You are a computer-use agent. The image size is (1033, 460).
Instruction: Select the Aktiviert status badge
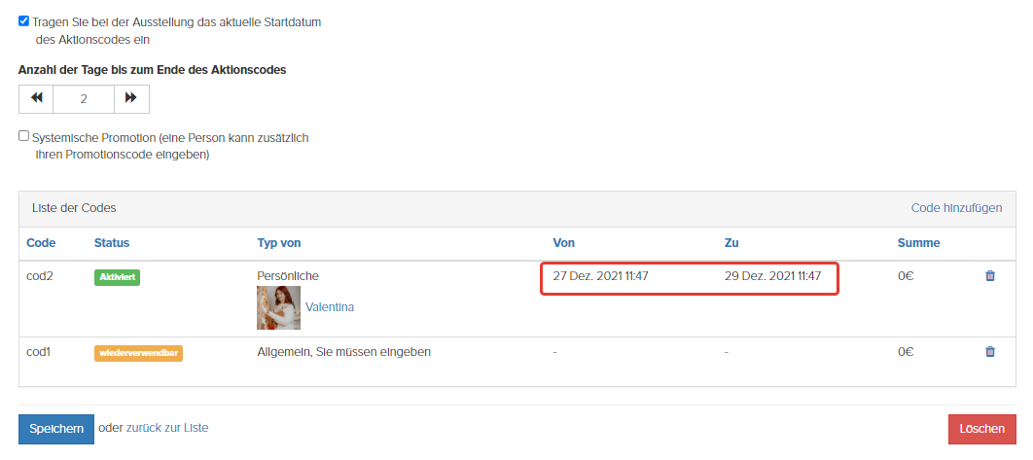pos(118,277)
